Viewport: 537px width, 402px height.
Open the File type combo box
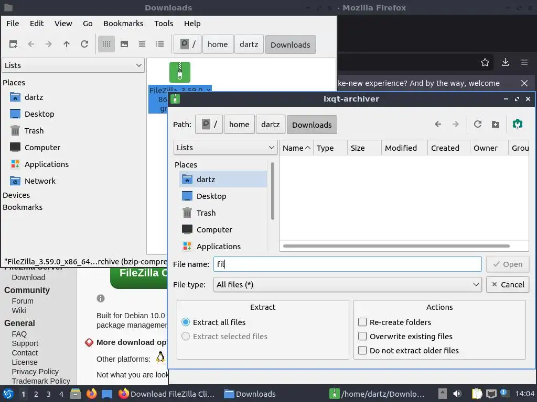pyautogui.click(x=347, y=284)
